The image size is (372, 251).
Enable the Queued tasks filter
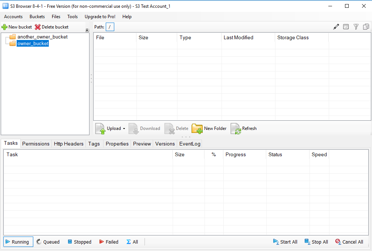(x=48, y=242)
